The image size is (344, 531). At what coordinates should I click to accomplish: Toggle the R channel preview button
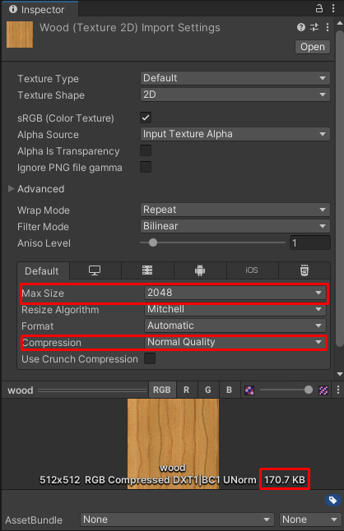(x=187, y=390)
